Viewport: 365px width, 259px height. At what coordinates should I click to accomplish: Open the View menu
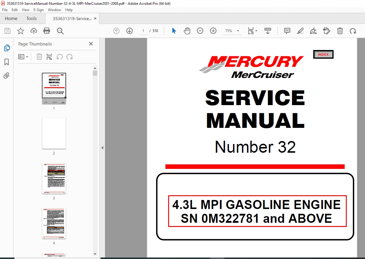(26, 10)
